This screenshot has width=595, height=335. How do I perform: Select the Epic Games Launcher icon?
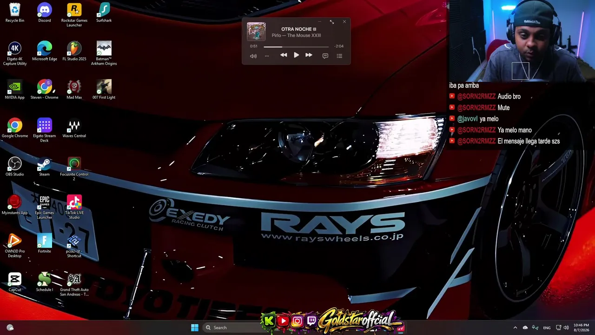[45, 208]
